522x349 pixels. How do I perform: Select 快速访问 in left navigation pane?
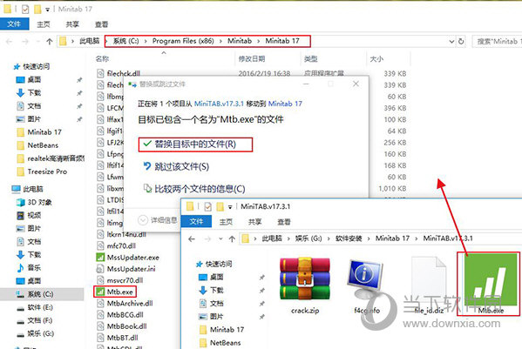click(x=31, y=66)
